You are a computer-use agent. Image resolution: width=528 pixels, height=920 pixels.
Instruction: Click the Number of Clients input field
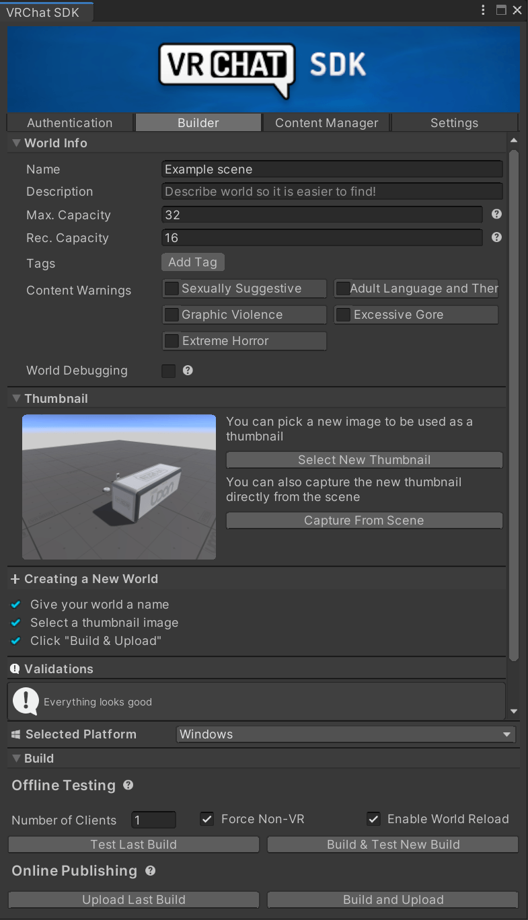click(x=153, y=820)
